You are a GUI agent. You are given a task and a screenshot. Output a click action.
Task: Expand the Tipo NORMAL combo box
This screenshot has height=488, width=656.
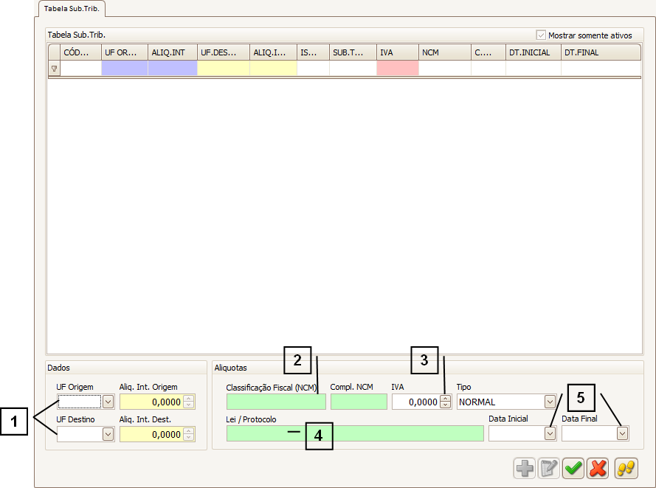coord(549,402)
